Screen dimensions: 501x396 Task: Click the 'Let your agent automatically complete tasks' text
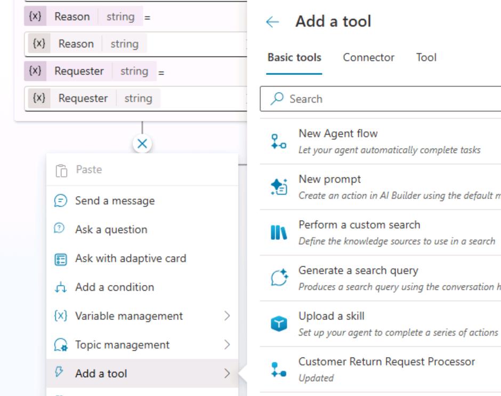coord(389,150)
